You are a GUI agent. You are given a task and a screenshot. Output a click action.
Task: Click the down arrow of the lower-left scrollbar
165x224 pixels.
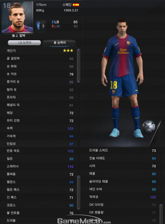click(x=79, y=209)
